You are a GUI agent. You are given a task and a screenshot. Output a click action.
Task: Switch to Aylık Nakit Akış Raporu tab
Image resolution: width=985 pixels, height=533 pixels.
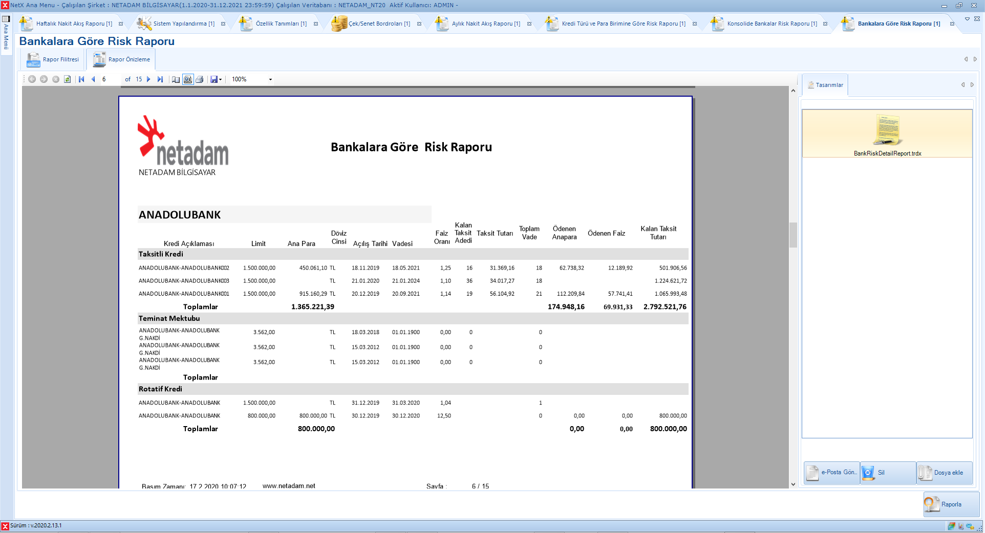coord(486,24)
